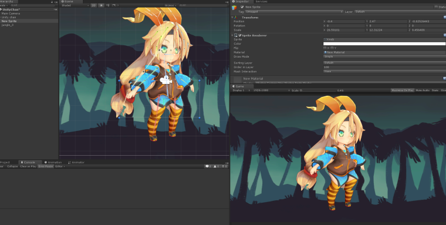This screenshot has height=225, width=446.
Task: Collapse the Transform component foldout
Action: click(232, 18)
